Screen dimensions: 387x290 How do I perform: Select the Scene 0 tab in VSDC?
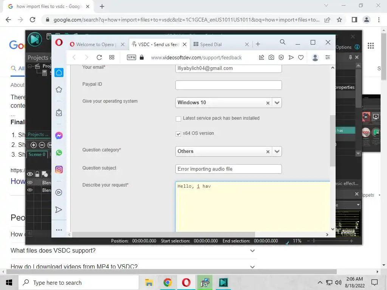tap(37, 154)
